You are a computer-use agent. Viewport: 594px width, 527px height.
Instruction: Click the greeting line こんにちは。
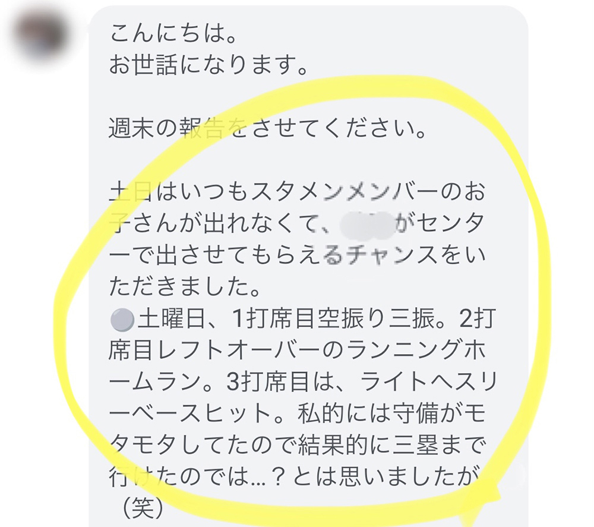point(173,33)
